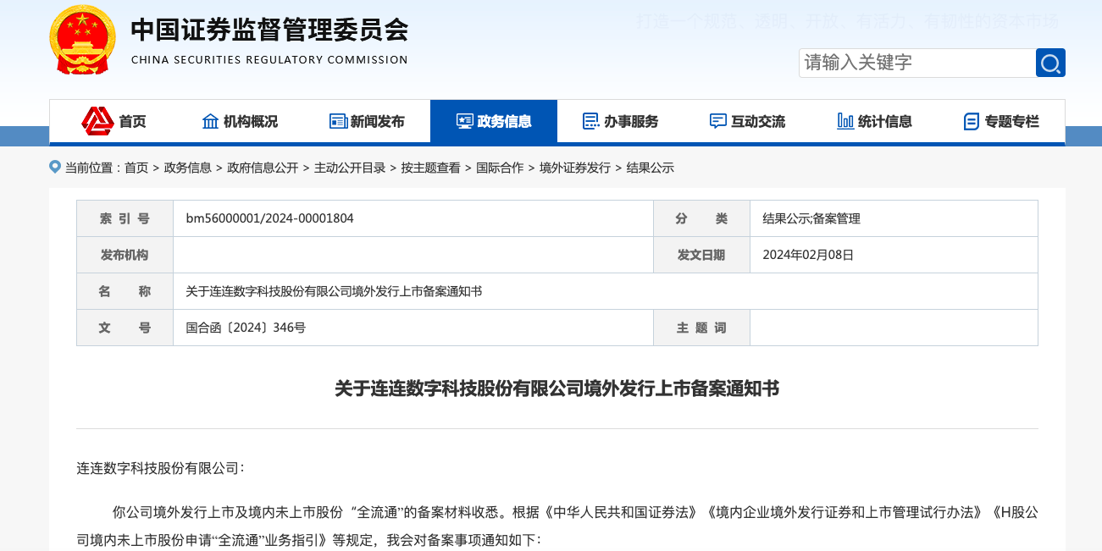Viewport: 1102px width, 551px height.
Task: Click the date 2024年02月08日
Action: 808,254
